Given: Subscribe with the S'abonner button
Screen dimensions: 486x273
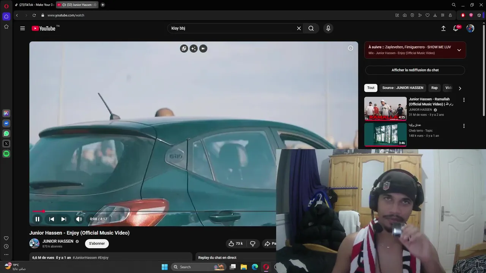Looking at the screenshot, I should [x=97, y=243].
